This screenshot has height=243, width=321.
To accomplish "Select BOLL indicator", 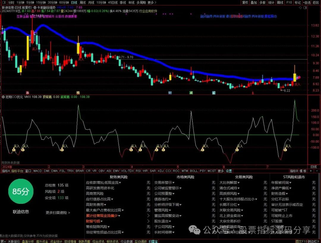I will tap(194, 171).
